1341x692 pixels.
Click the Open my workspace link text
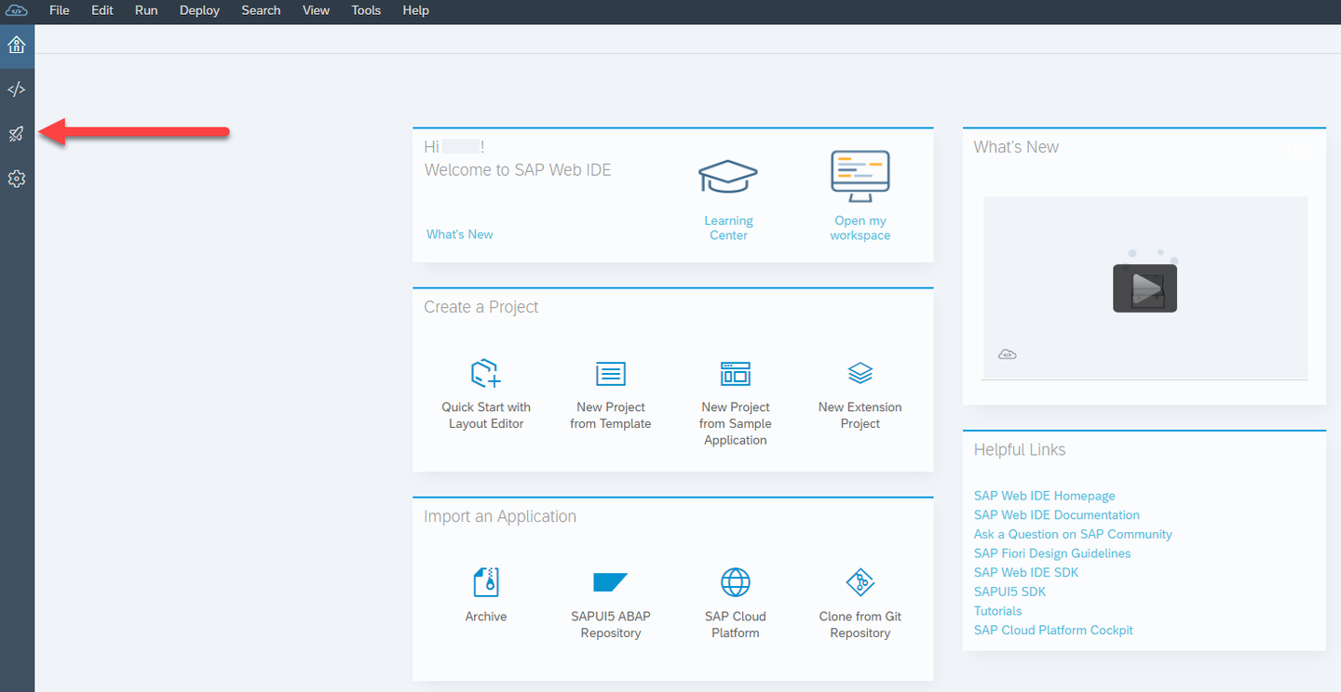pyautogui.click(x=860, y=228)
